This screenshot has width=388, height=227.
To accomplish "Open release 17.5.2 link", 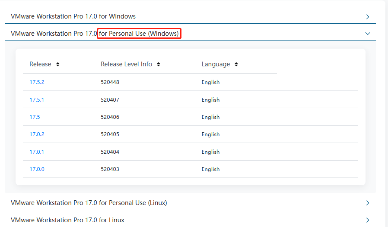I will click(x=37, y=82).
